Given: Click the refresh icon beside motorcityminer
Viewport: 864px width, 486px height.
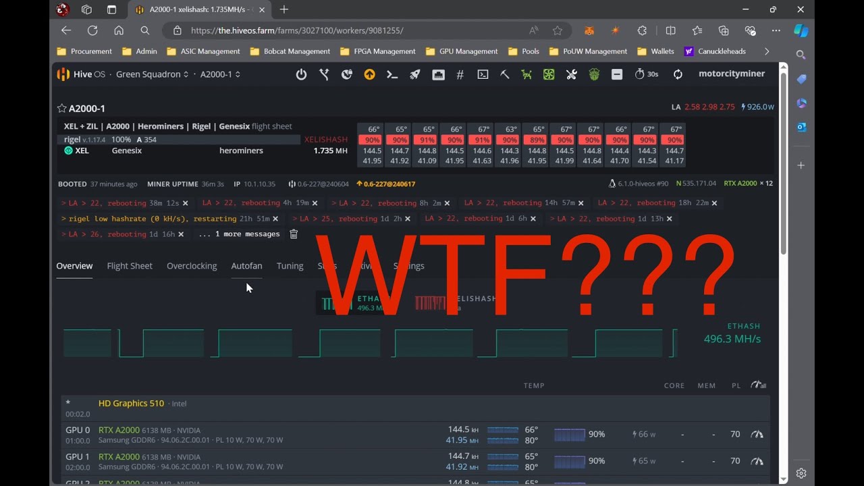Looking at the screenshot, I should (678, 74).
